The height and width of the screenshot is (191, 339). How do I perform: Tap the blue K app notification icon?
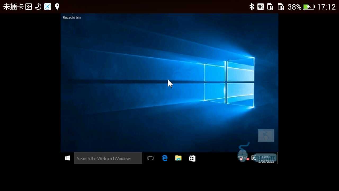coord(48,7)
